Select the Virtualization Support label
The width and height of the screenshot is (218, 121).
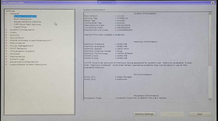coord(22,51)
